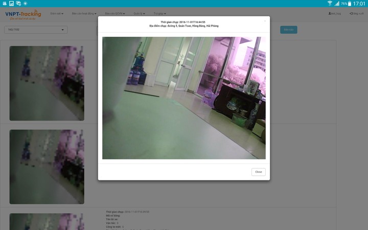This screenshot has width=368, height=230.
Task: Open the Trợ giúp menu
Action: click(x=159, y=13)
